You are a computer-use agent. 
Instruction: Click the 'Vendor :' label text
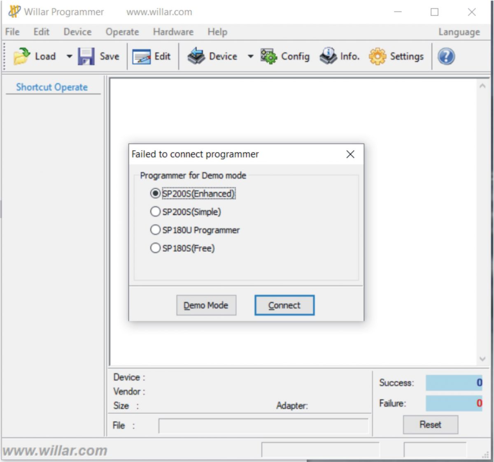[x=129, y=391]
